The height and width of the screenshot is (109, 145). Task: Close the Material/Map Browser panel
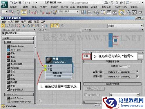click(34, 30)
